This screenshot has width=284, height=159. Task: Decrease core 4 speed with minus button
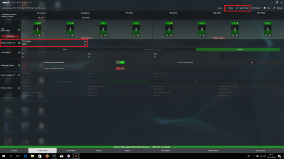134,36
